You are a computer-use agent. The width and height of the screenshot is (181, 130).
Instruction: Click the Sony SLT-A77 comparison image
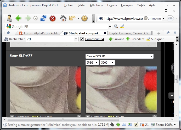tap(46, 90)
